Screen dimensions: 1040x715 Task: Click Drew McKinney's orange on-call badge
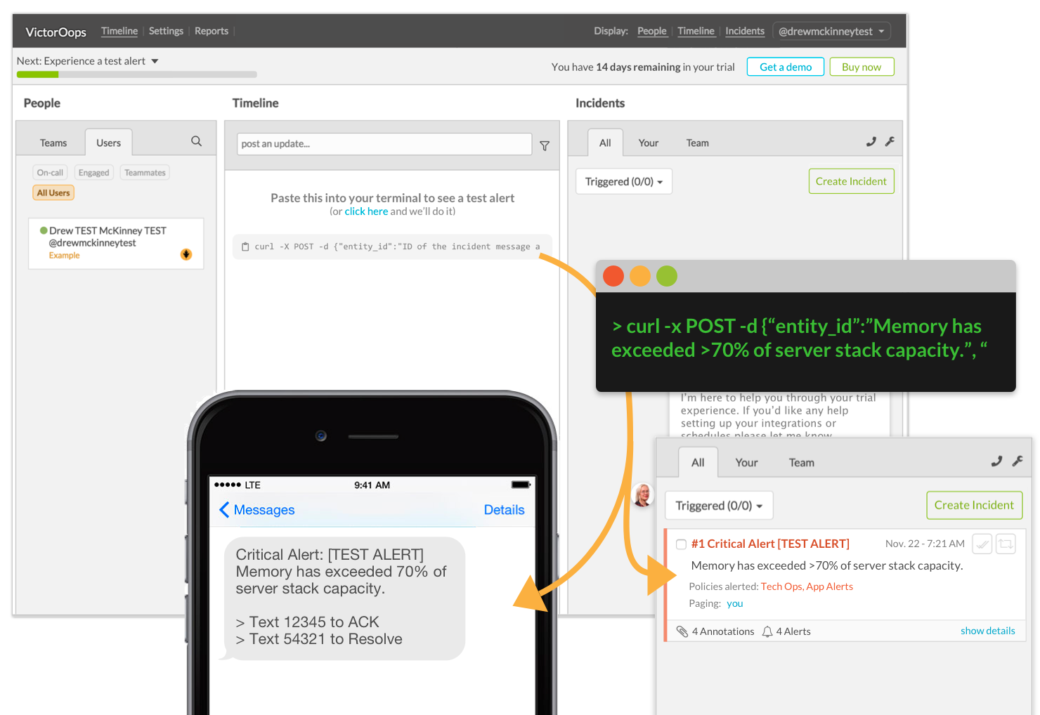point(186,254)
